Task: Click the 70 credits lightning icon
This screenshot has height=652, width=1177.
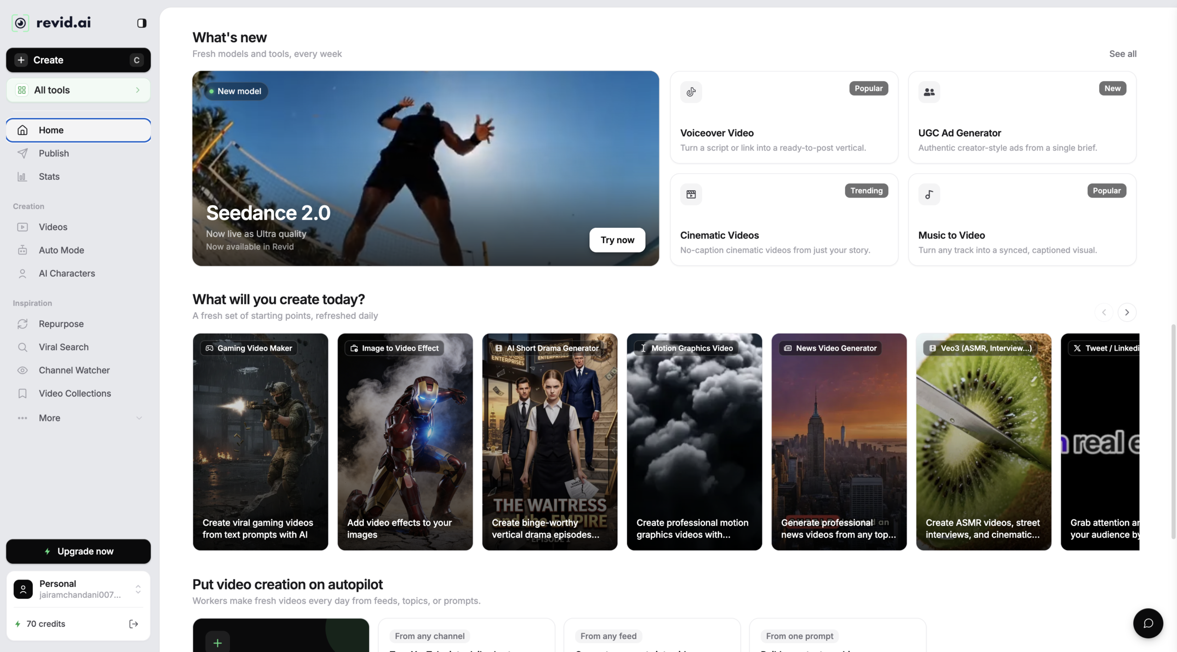Action: click(17, 624)
